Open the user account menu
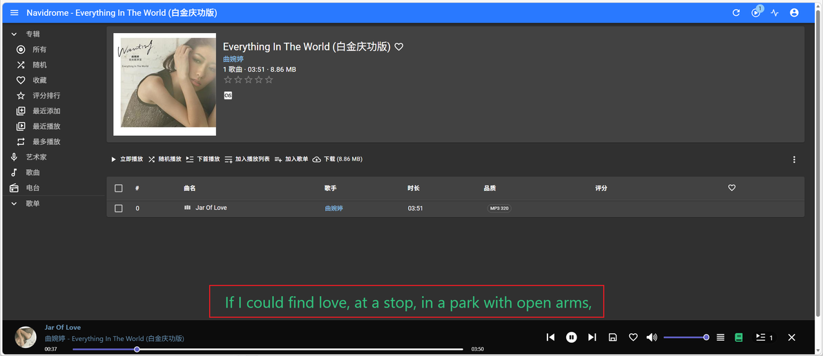Screen dimensions: 823x356 click(x=794, y=12)
